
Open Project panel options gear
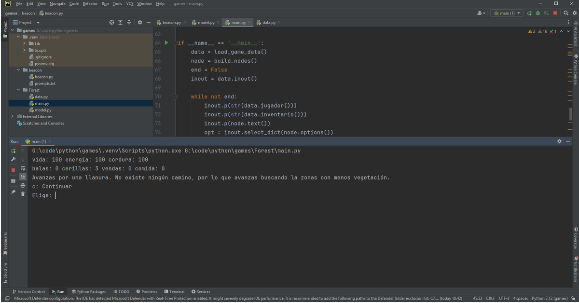pos(140,22)
